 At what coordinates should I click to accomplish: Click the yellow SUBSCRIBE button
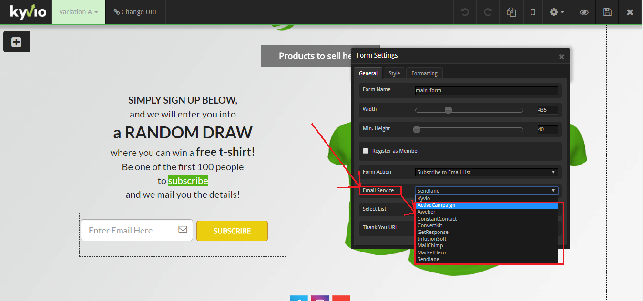coord(232,231)
